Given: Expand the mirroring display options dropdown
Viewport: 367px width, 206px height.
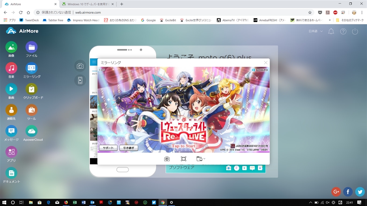Looking at the screenshot, I should click(x=201, y=159).
